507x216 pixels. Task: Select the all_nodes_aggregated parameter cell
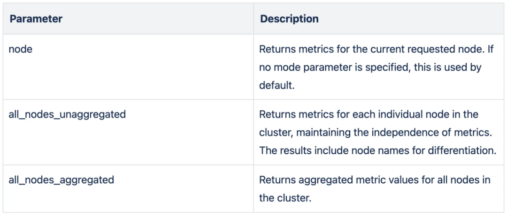click(61, 179)
